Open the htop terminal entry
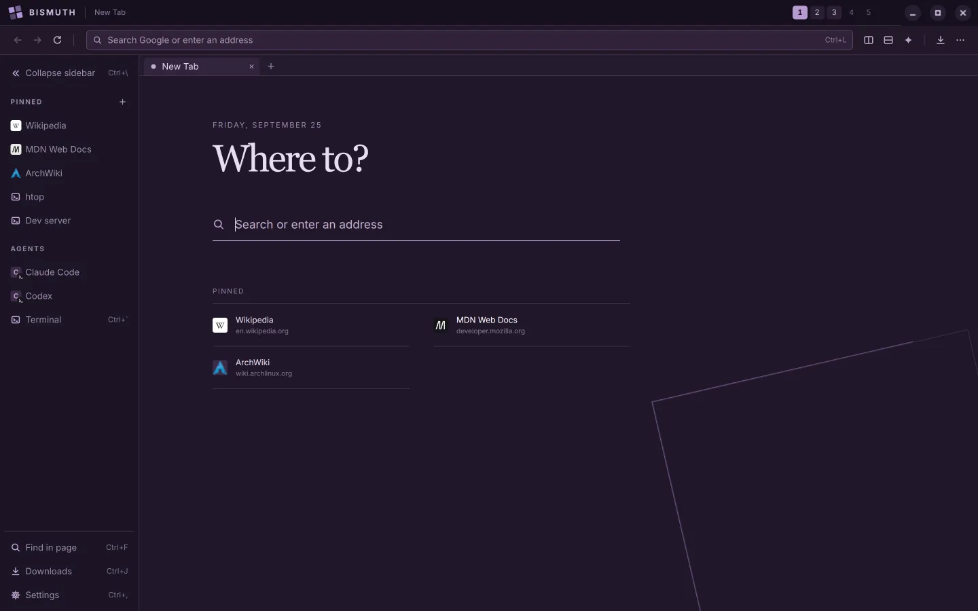Image resolution: width=978 pixels, height=611 pixels. click(x=69, y=197)
